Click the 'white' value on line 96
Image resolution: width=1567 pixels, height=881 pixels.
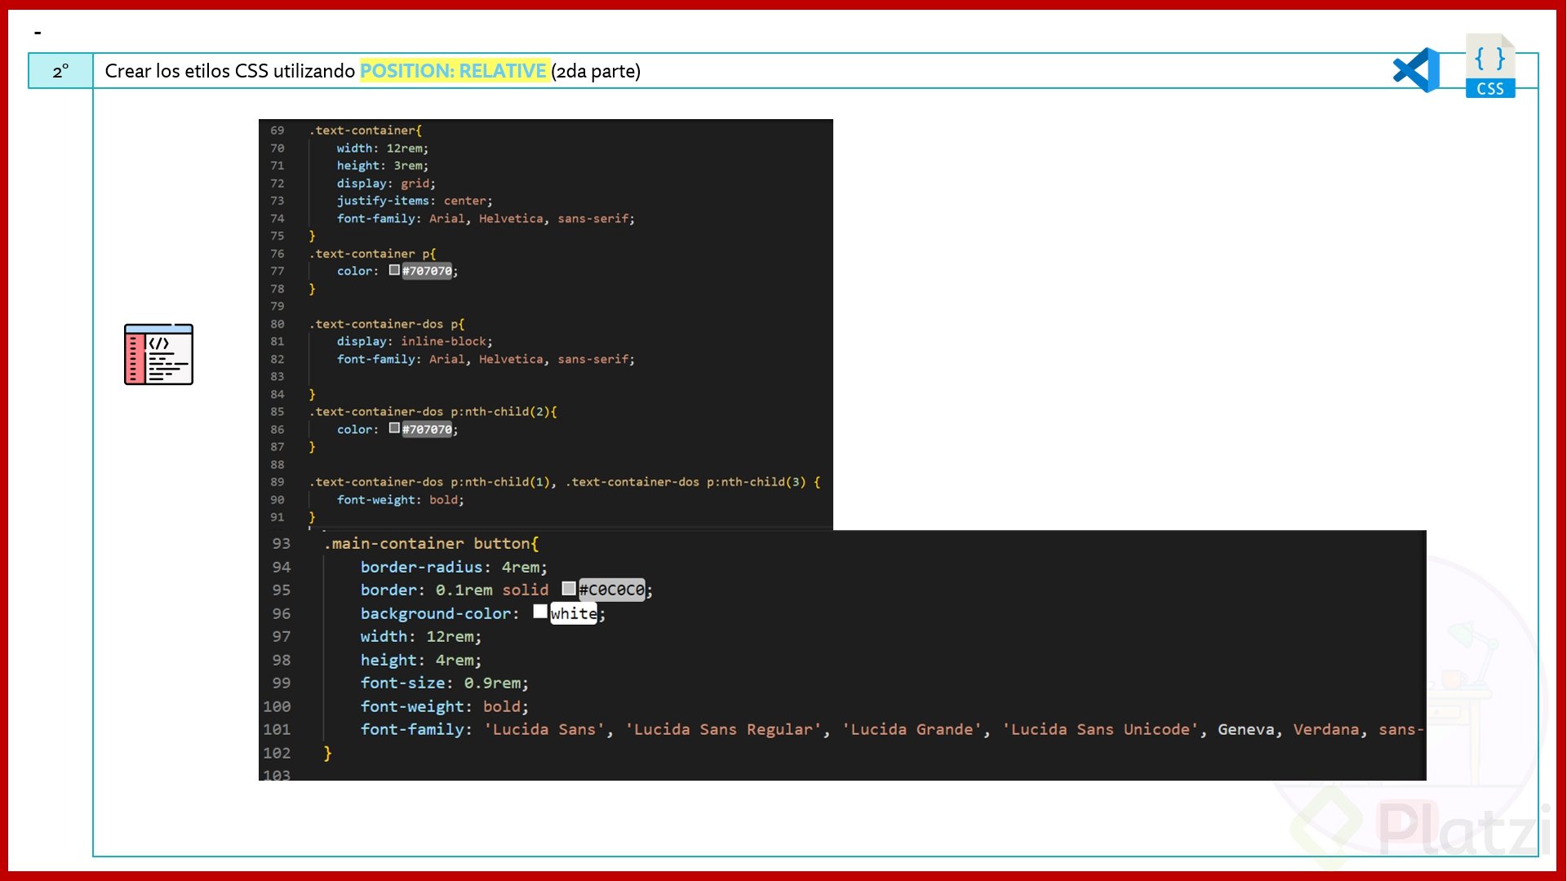pos(574,613)
